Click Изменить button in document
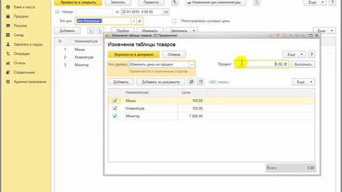 [x=150, y=31]
